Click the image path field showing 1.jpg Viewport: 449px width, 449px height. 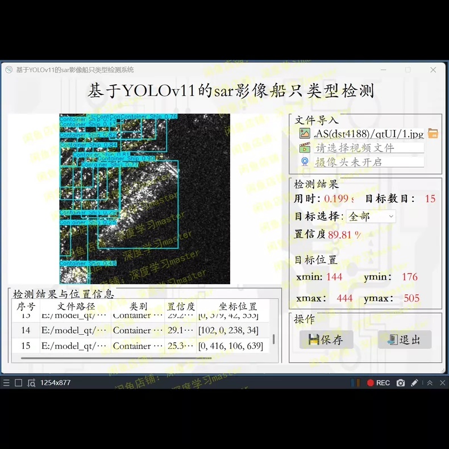pyautogui.click(x=369, y=134)
